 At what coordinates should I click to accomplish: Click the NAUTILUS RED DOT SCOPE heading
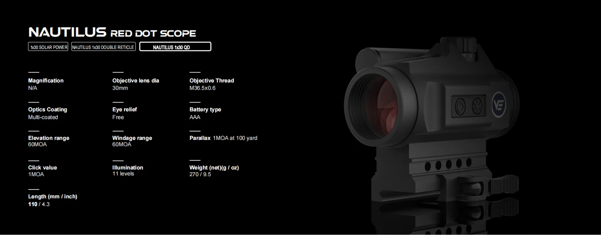tap(112, 32)
